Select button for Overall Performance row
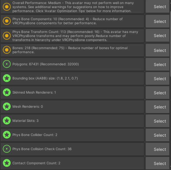 (x=157, y=7)
